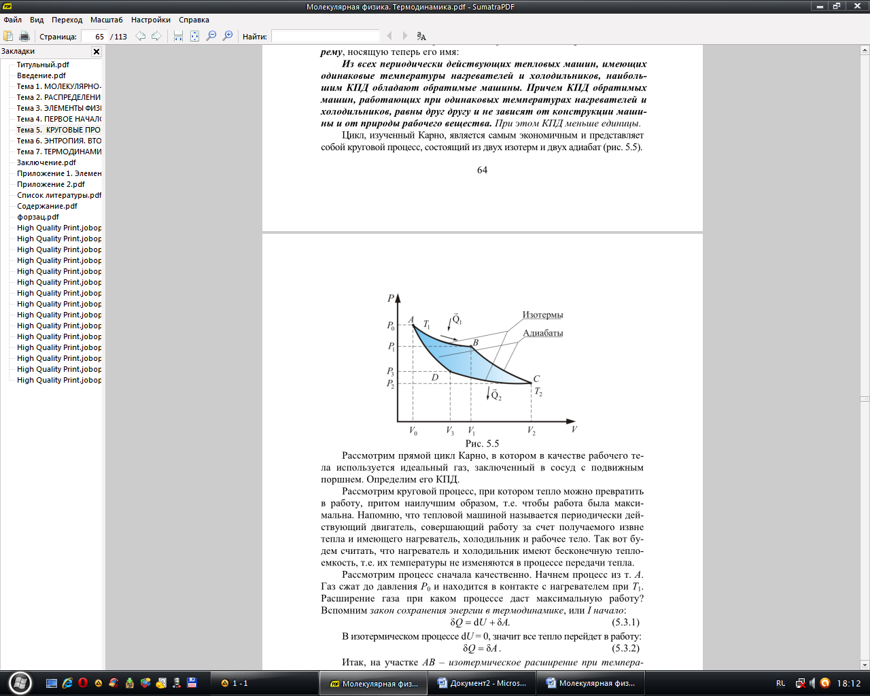Click the Zoom In magnifier icon
This screenshot has height=696, width=870.
(228, 36)
